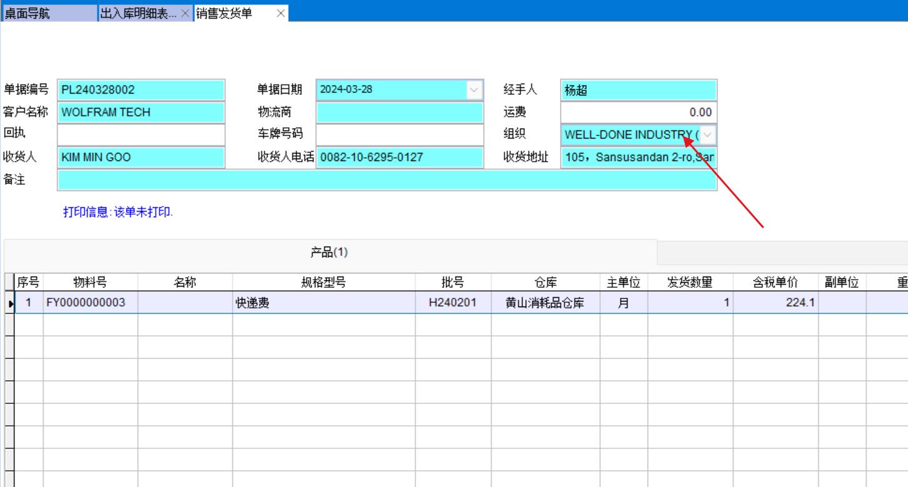Close the 出入库明细表 tab
The width and height of the screenshot is (908, 487).
pyautogui.click(x=185, y=14)
